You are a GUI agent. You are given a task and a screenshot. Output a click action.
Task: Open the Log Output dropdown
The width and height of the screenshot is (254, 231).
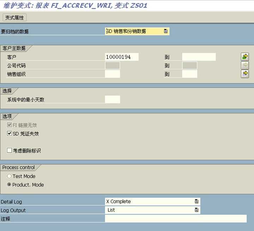tap(152, 210)
